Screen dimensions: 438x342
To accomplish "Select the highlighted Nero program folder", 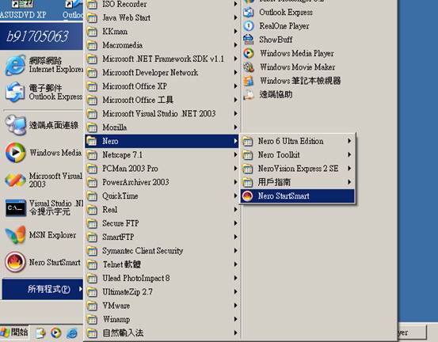I will [x=162, y=141].
